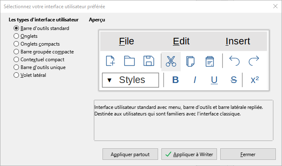
Task: Select the Volet latéral radio button
Action: (16, 75)
